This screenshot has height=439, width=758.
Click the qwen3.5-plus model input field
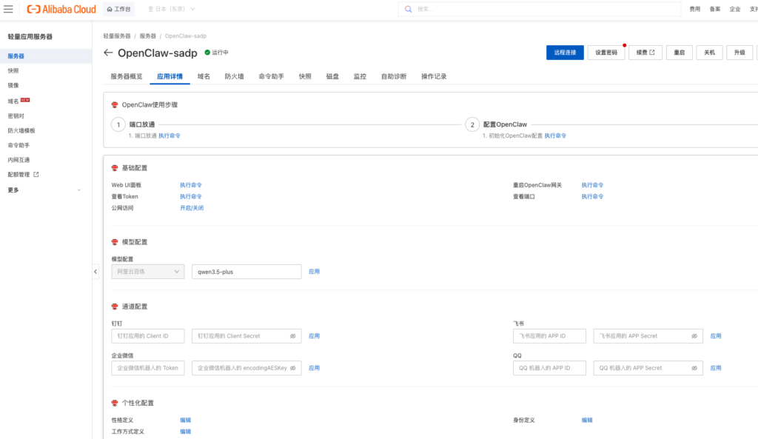pyautogui.click(x=246, y=272)
